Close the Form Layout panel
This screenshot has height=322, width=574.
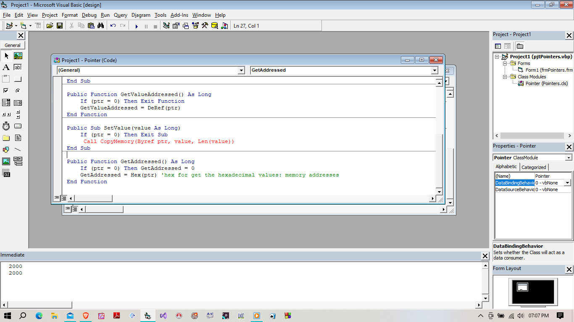click(569, 269)
